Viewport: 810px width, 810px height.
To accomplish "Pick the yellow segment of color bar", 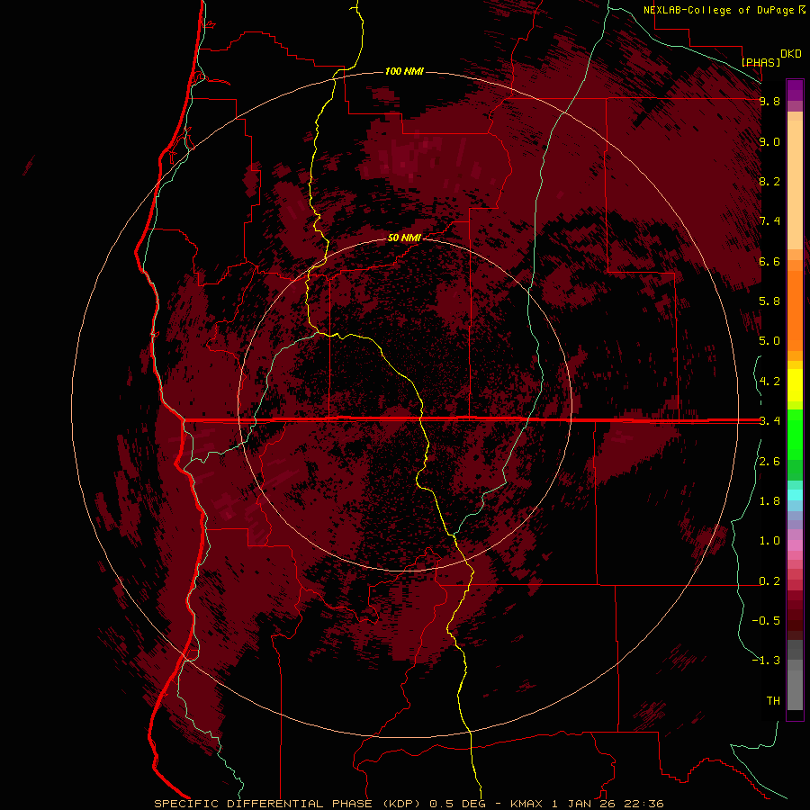I will point(795,385).
